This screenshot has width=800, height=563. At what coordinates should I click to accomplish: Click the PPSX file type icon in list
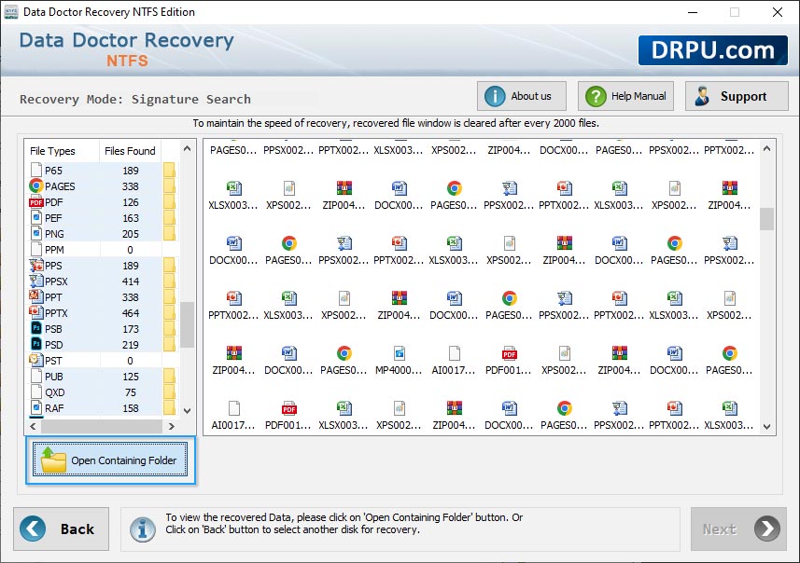[x=36, y=281]
